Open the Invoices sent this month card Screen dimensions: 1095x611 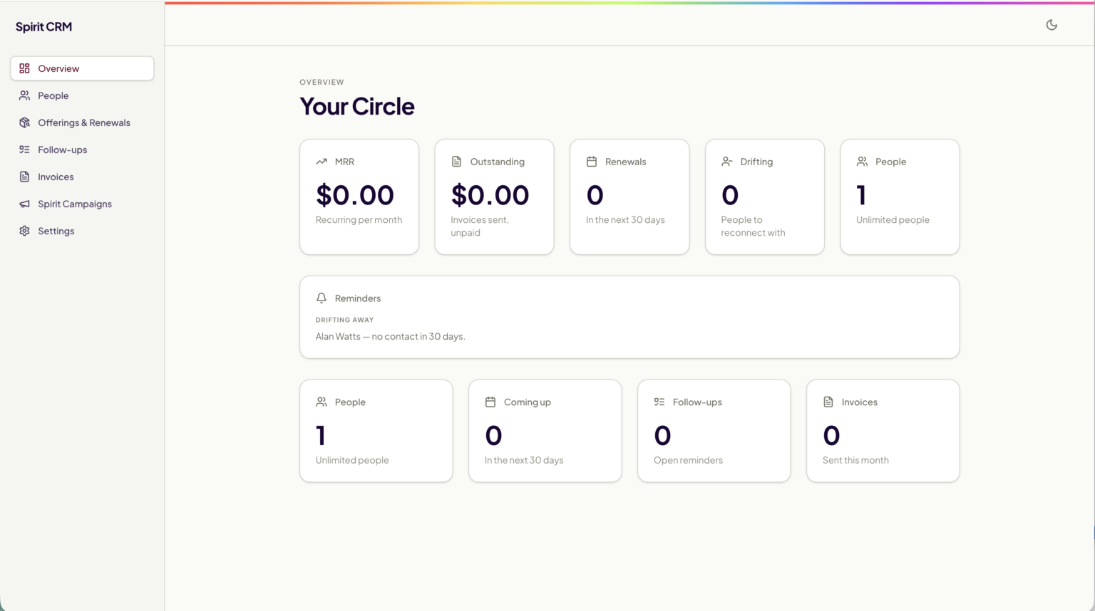pos(883,431)
